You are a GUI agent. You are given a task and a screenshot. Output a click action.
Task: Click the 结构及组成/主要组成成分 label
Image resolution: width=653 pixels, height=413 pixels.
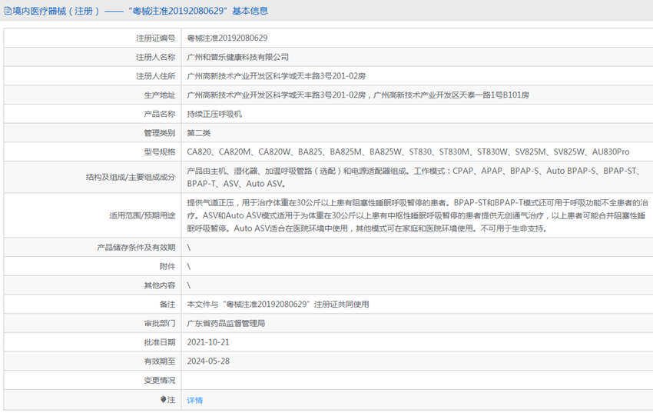[x=131, y=177]
